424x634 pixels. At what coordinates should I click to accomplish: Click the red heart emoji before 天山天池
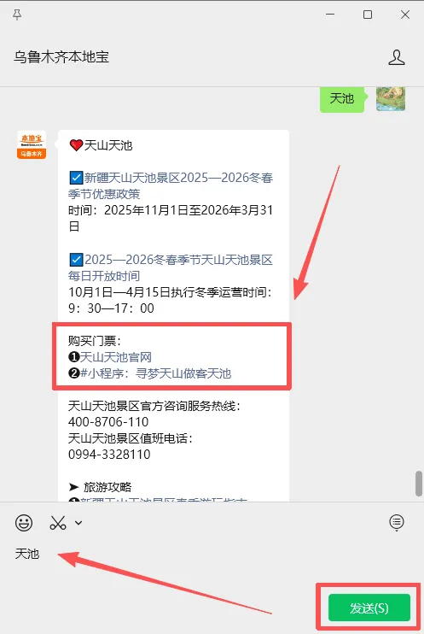[76, 145]
